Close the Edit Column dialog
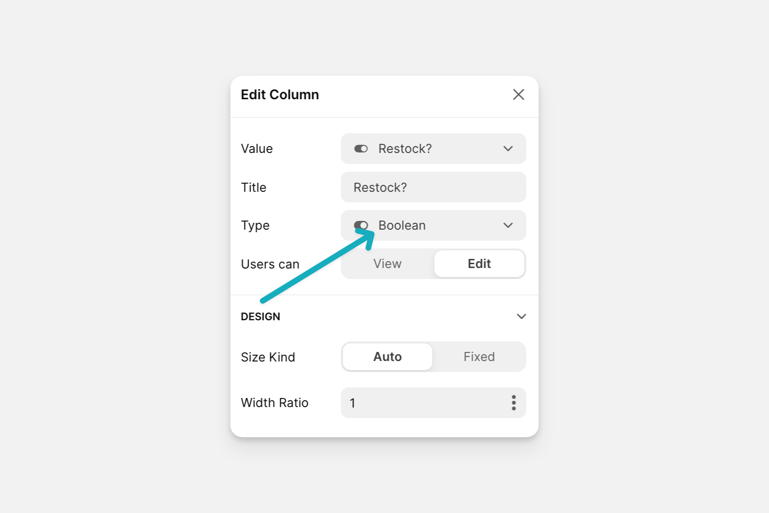769x513 pixels. (518, 94)
